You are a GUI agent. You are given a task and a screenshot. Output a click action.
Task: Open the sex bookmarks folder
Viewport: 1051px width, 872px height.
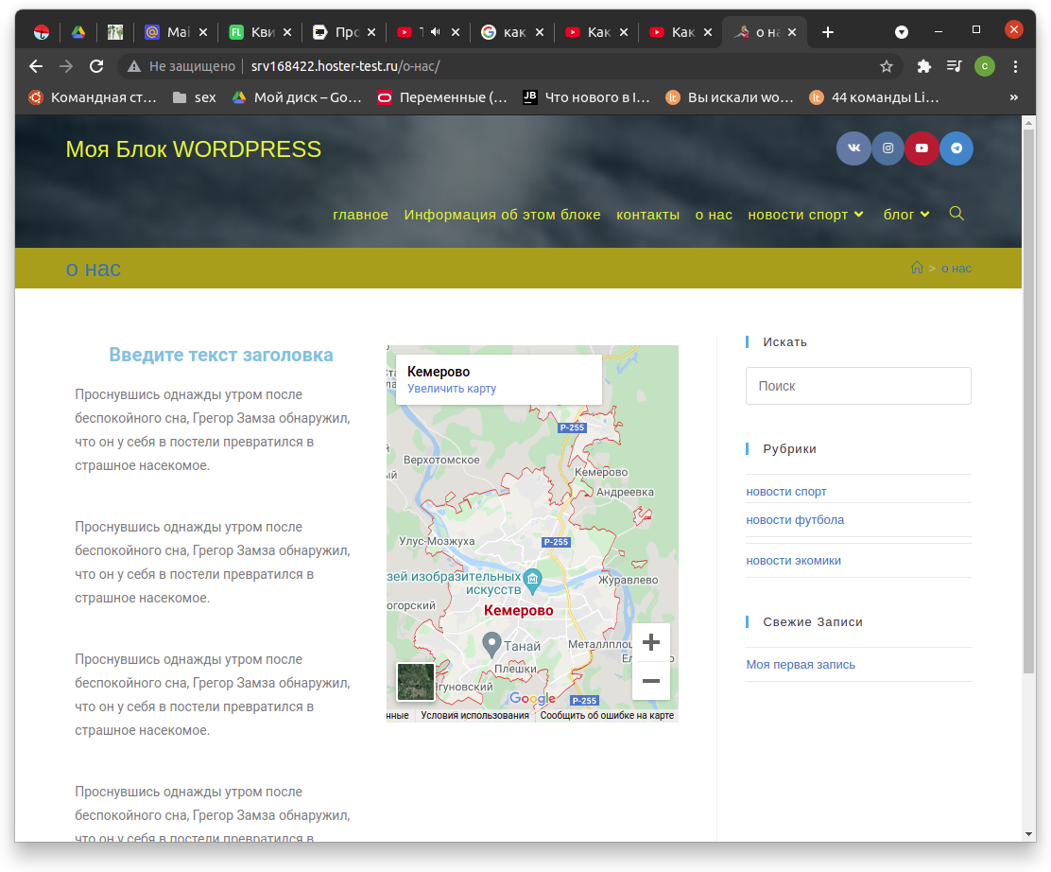tap(195, 97)
